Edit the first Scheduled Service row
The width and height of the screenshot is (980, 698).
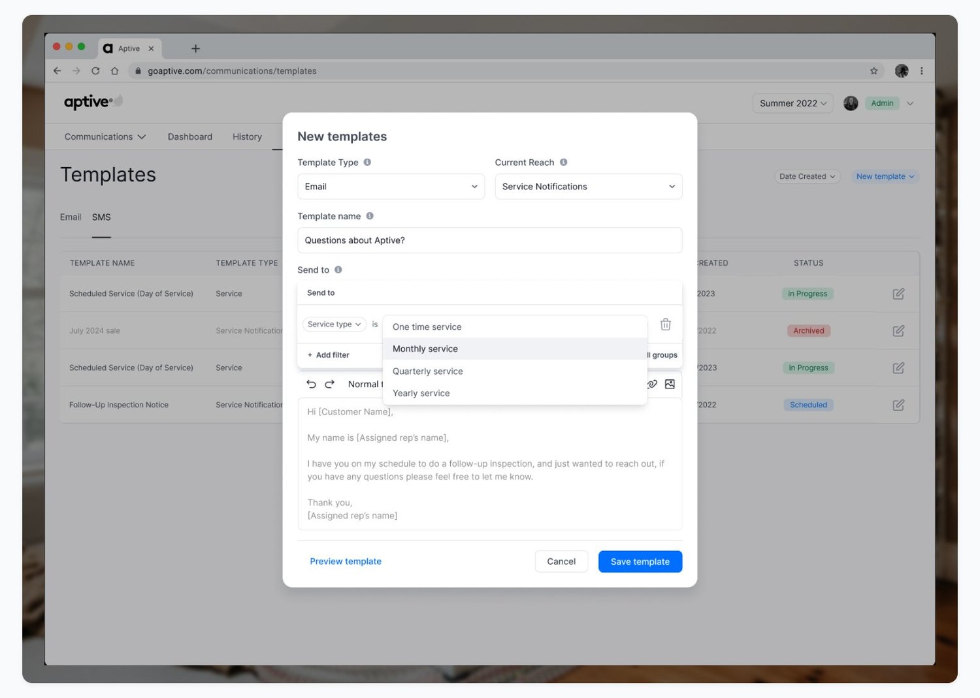coord(898,294)
